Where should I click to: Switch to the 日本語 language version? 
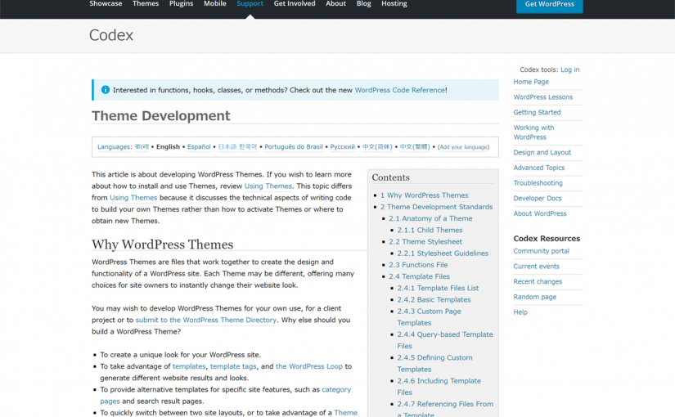pyautogui.click(x=227, y=146)
